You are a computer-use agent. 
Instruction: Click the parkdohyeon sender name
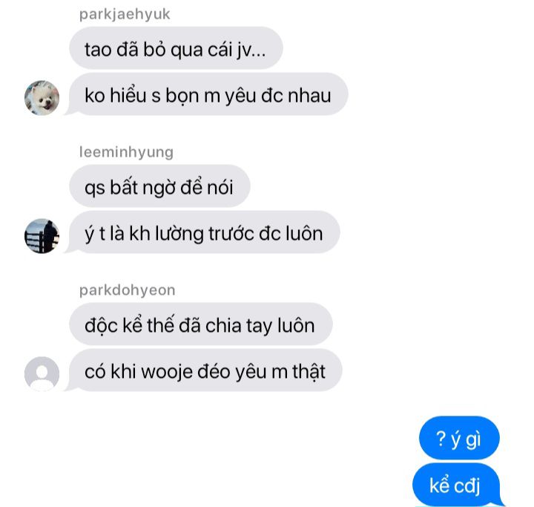click(127, 290)
